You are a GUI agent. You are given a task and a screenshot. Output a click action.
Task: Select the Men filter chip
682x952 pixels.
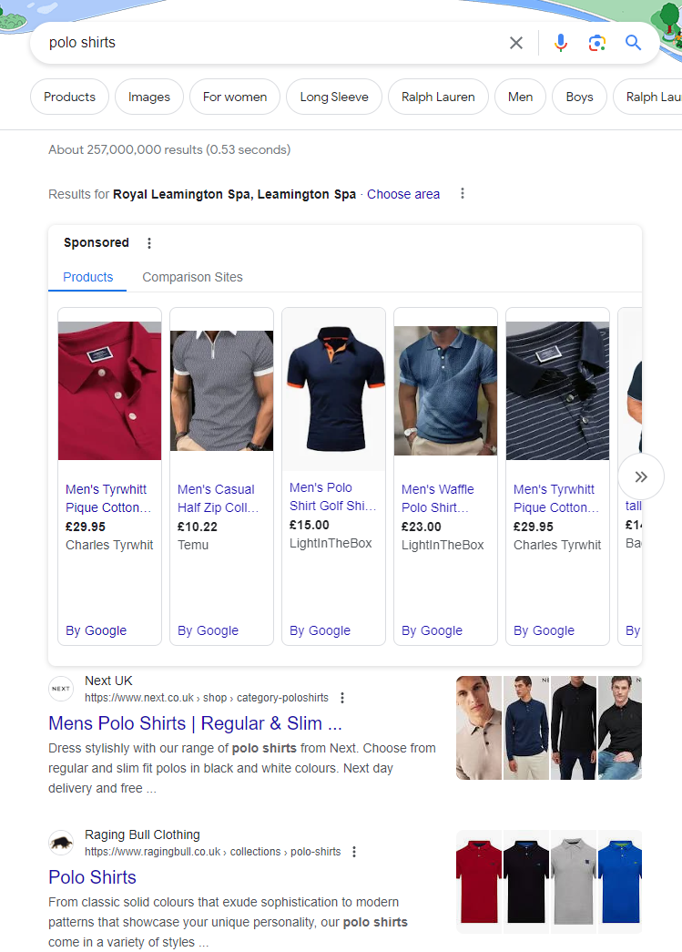[x=520, y=97]
